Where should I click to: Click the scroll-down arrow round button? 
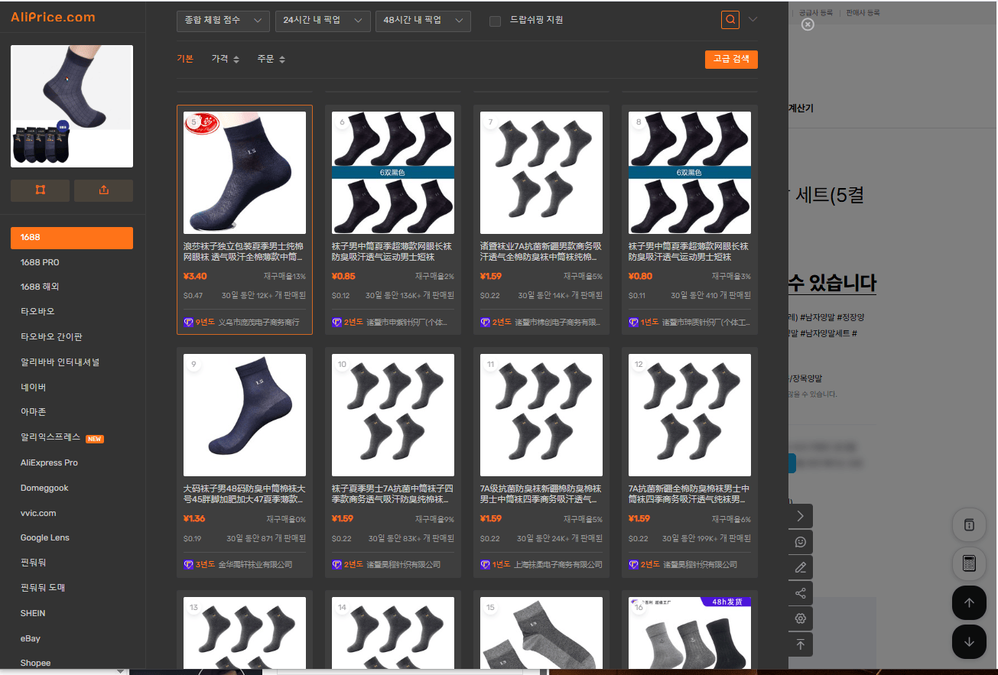pyautogui.click(x=969, y=641)
